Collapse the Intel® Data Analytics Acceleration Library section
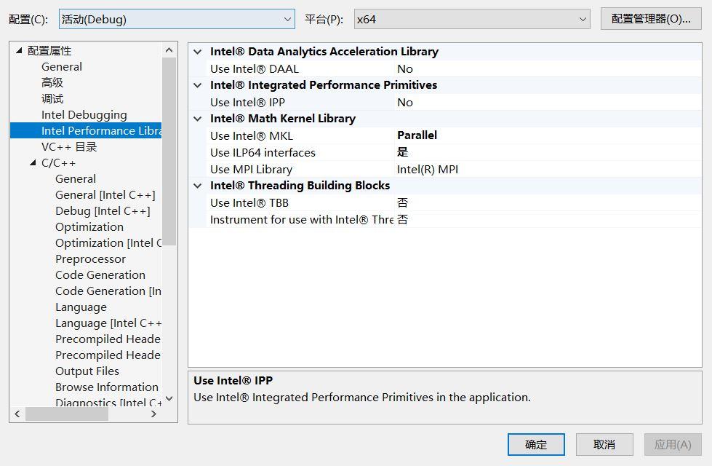This screenshot has height=466, width=712. point(197,51)
